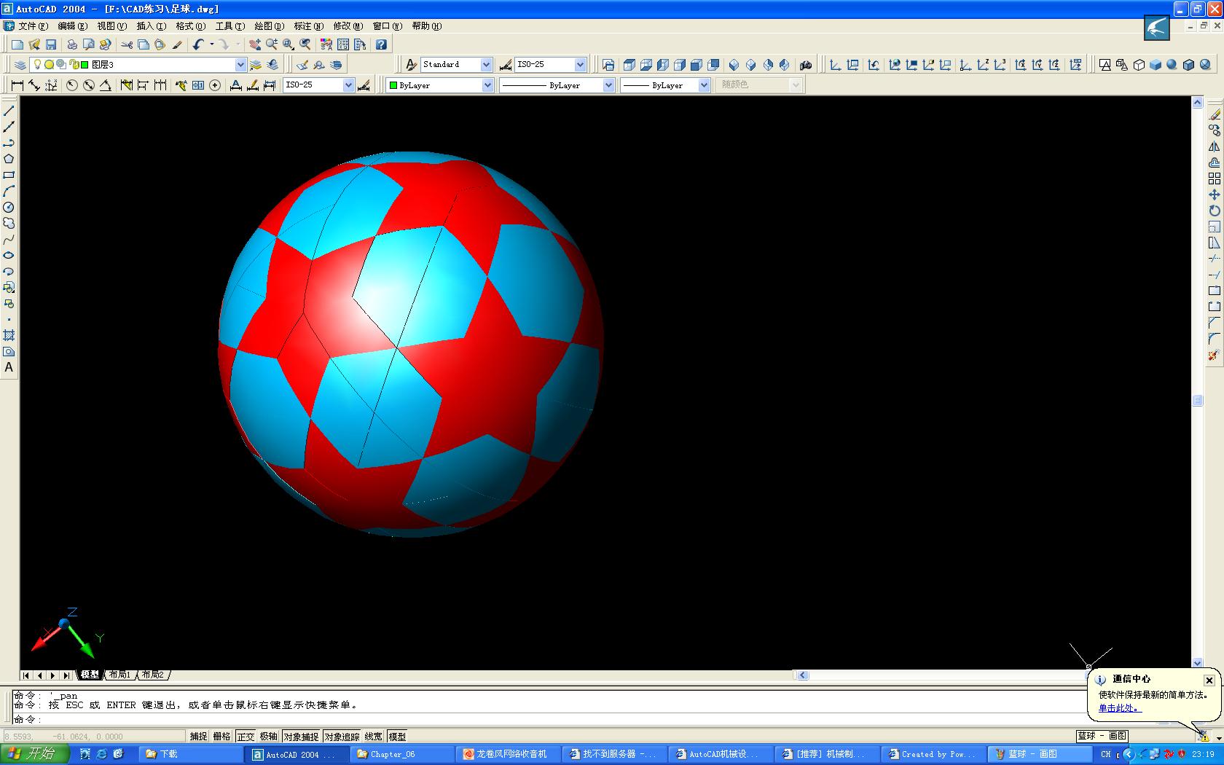Open the Standard text style dropdown
This screenshot has width=1224, height=765.
tap(486, 65)
